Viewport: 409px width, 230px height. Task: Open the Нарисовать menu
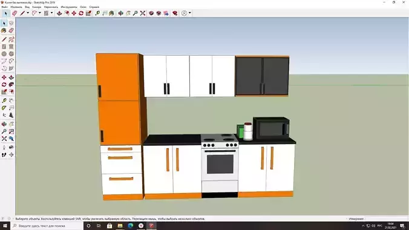coord(51,7)
